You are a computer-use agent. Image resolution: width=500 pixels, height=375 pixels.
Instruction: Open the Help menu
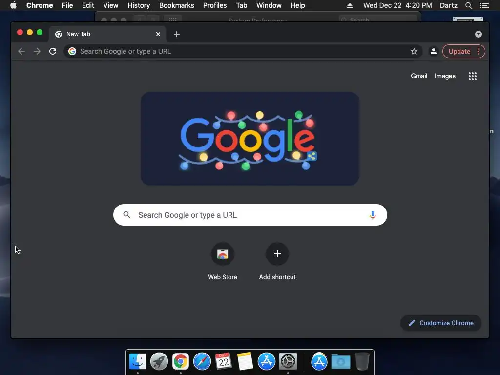pyautogui.click(x=297, y=5)
